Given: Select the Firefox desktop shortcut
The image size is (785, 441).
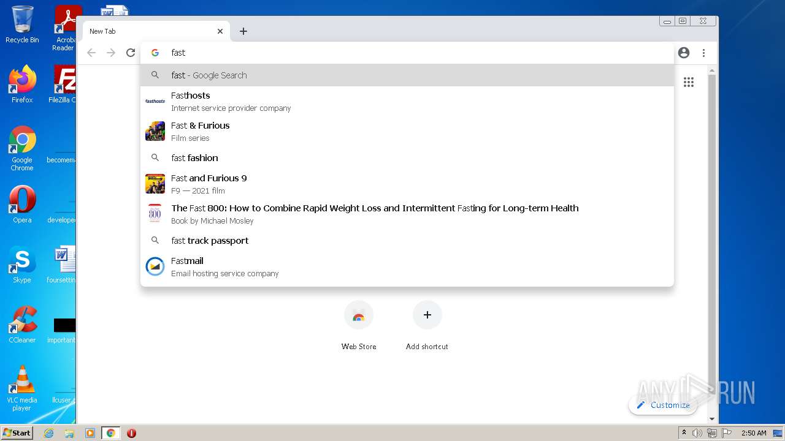Looking at the screenshot, I should [22, 84].
